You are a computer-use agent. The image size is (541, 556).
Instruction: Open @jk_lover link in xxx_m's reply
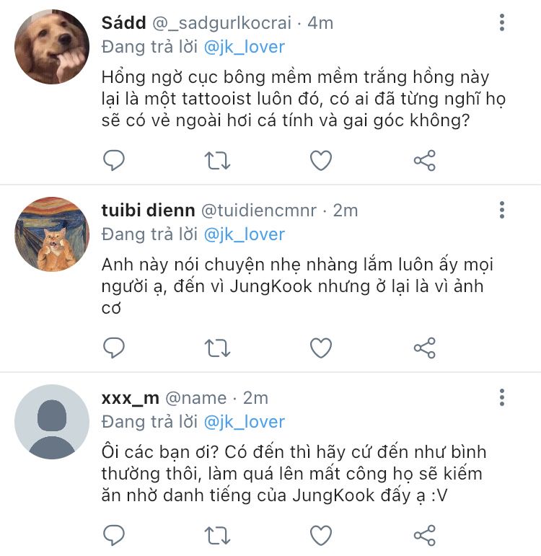tap(245, 422)
